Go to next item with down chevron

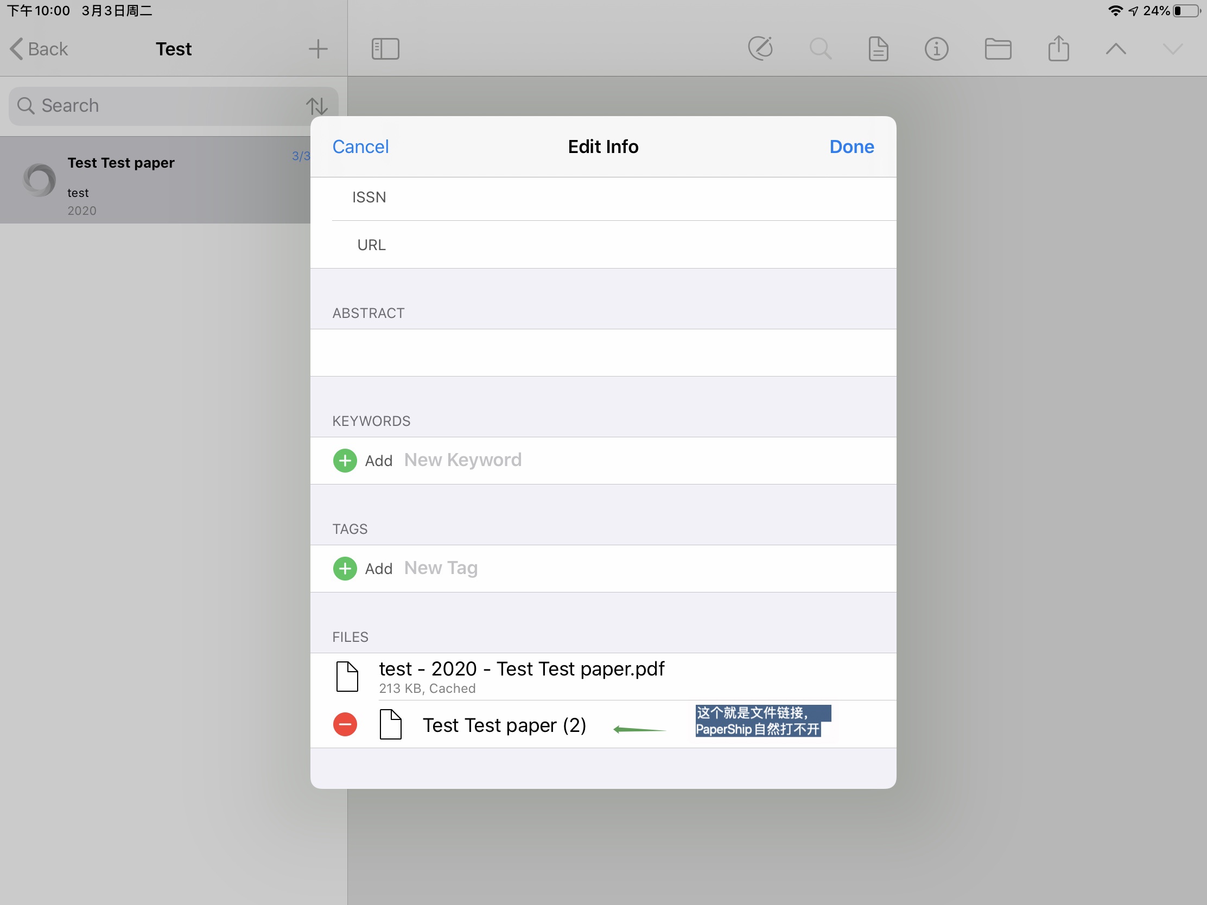[1172, 48]
